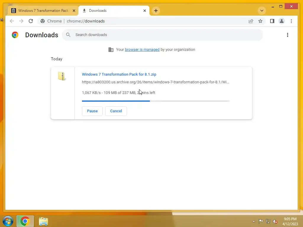Open Windows 7 Transformation Pack for 8.1.zip link
The image size is (303, 227).
tap(119, 74)
